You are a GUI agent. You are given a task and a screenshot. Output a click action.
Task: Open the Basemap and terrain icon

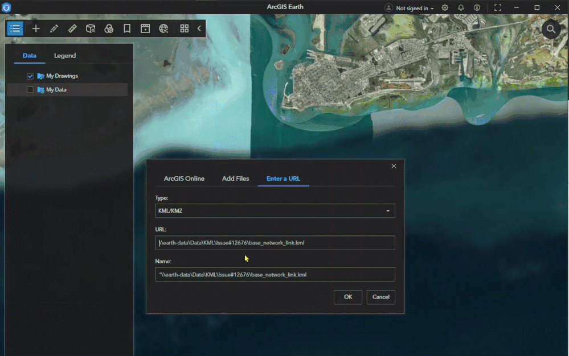click(109, 28)
